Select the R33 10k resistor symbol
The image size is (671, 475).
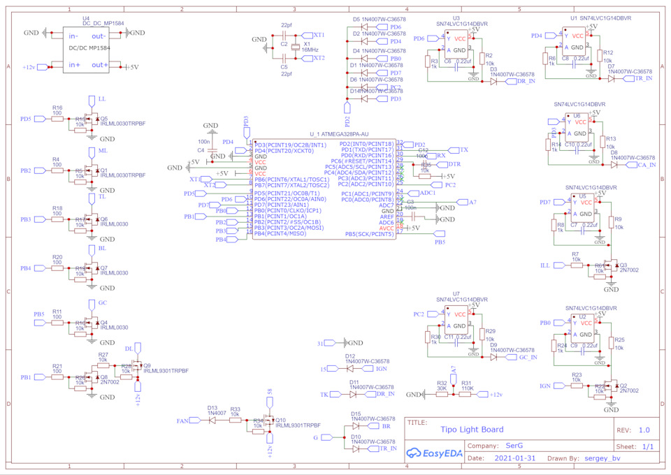tap(235, 421)
